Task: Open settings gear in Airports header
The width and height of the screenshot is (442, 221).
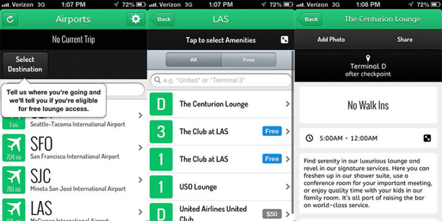Action: tap(135, 19)
